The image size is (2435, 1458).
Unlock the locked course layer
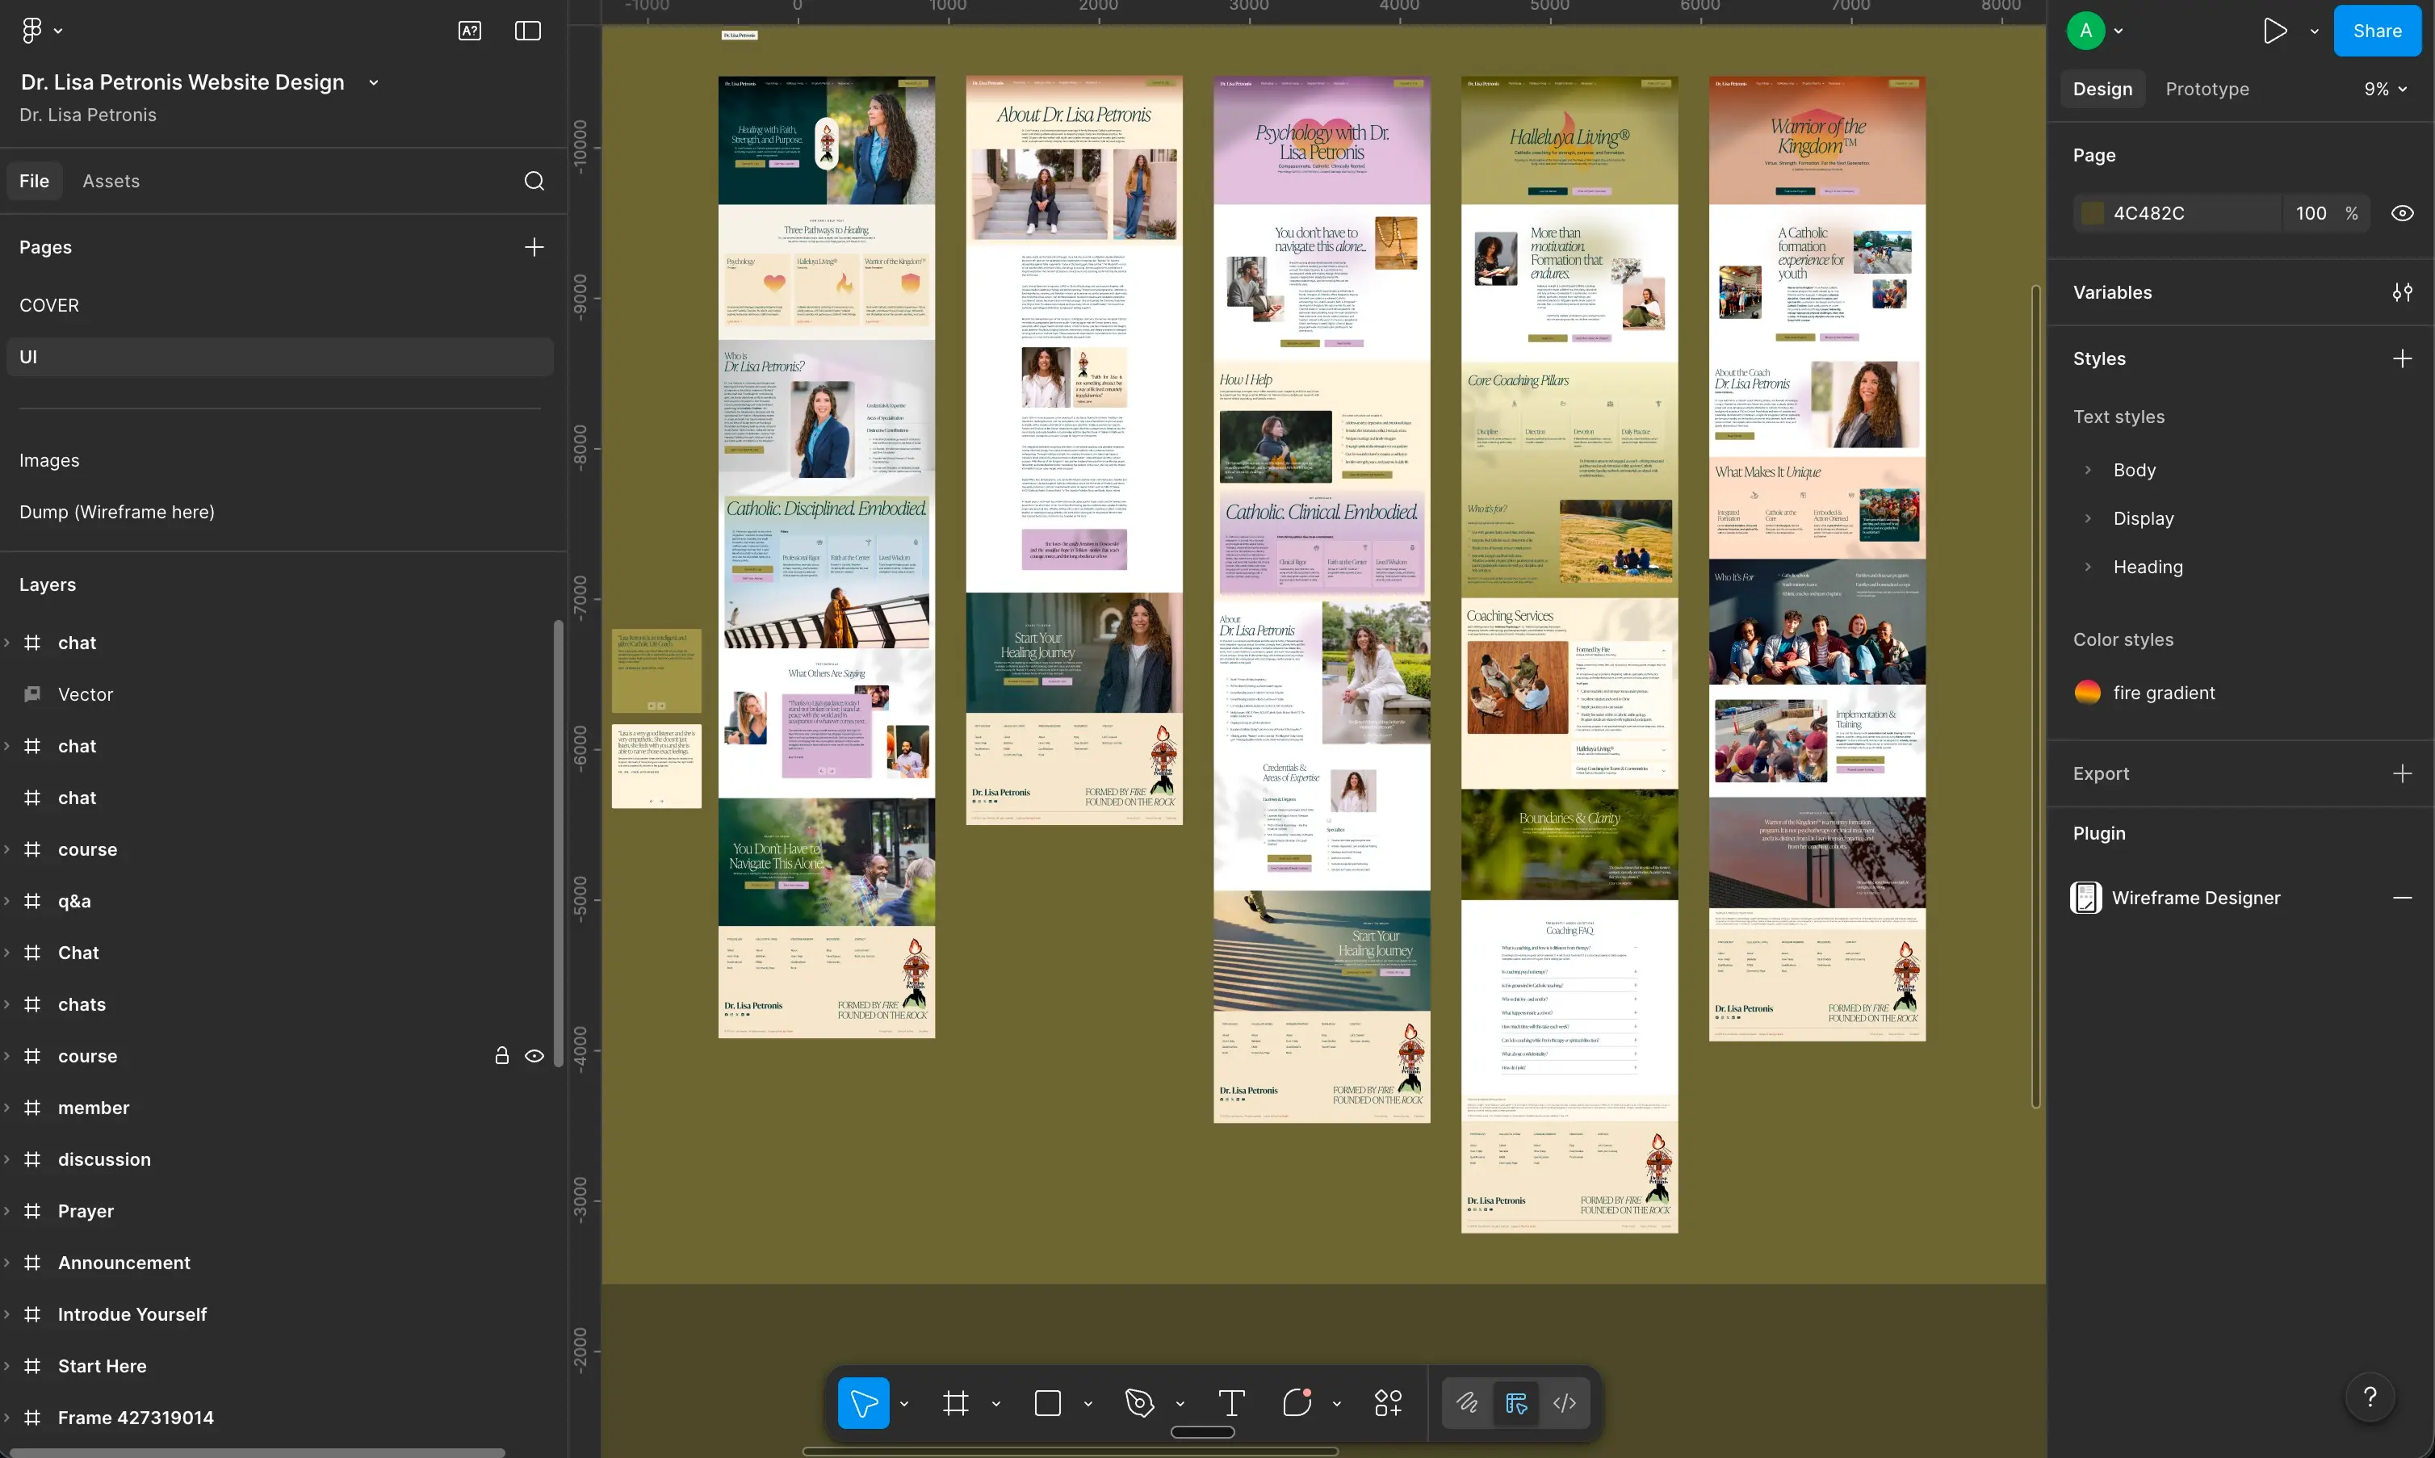(x=502, y=1055)
